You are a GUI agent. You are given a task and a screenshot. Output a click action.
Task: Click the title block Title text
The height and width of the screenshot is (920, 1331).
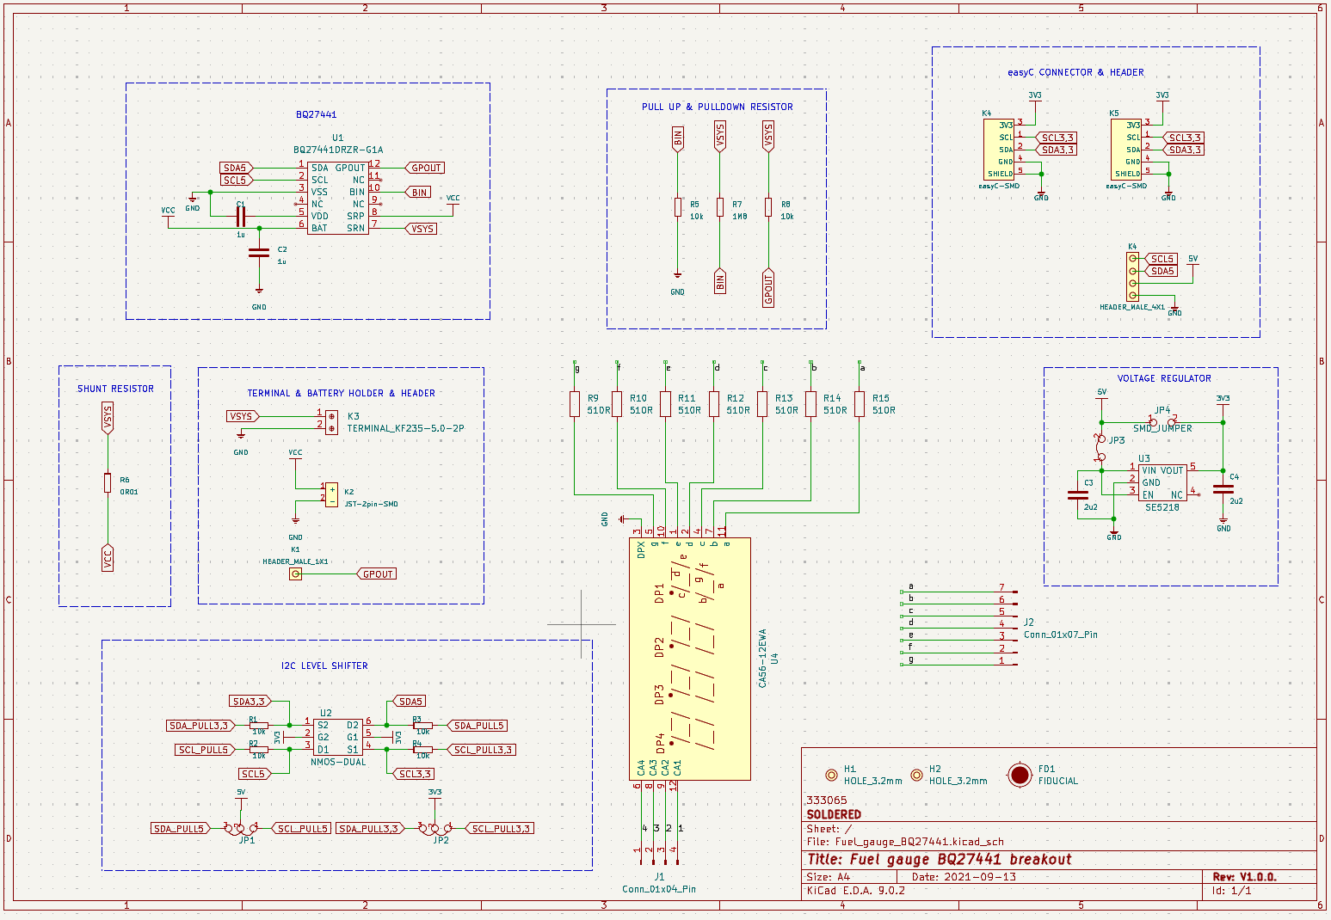(x=939, y=859)
